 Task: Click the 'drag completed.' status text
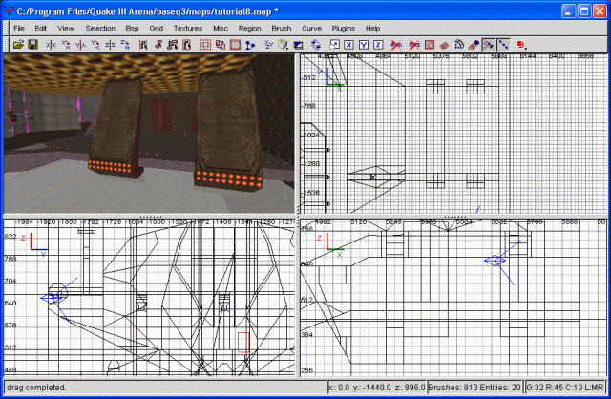tap(36, 388)
